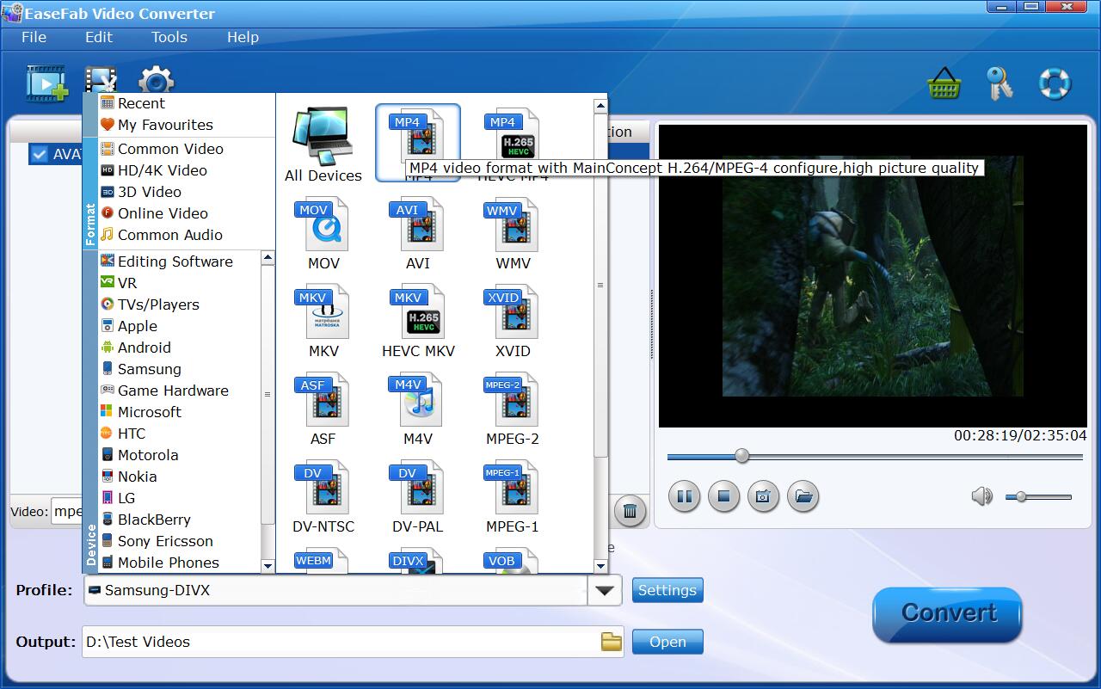The height and width of the screenshot is (689, 1101).
Task: Open the File menu
Action: click(x=34, y=37)
